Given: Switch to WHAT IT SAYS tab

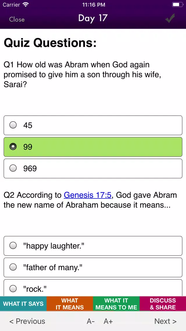Looking at the screenshot, I should tap(23, 304).
